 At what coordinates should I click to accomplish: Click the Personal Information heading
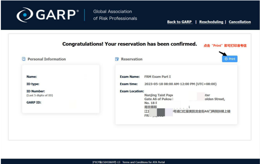[47, 59]
